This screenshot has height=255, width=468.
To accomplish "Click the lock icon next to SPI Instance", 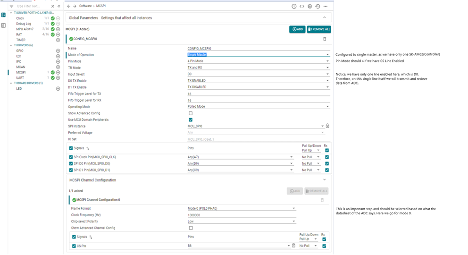I will 327,126.
